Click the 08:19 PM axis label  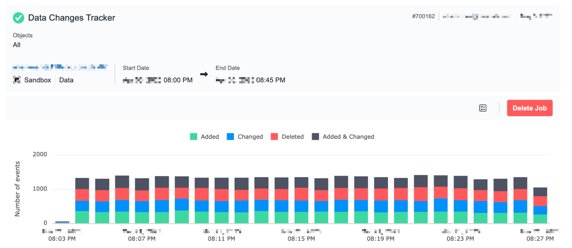[x=381, y=239]
